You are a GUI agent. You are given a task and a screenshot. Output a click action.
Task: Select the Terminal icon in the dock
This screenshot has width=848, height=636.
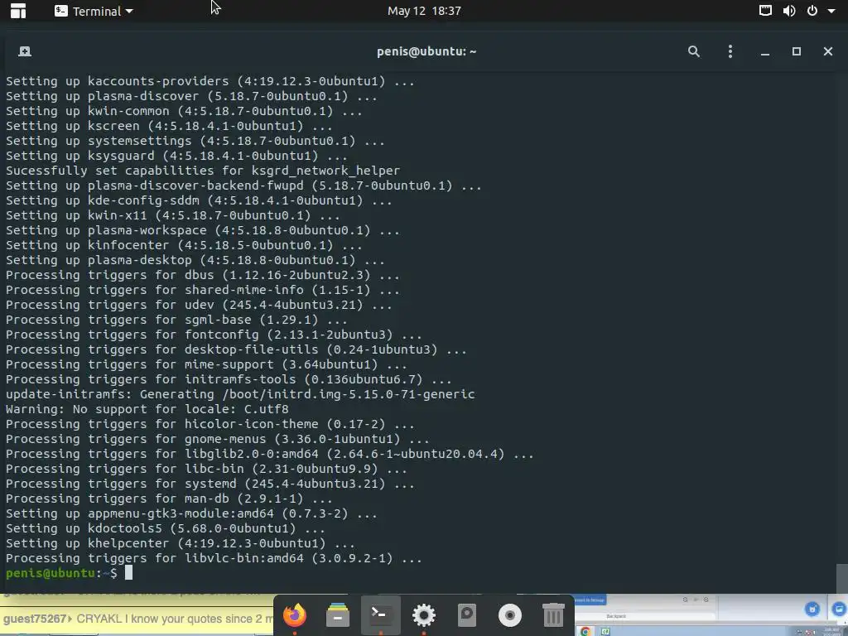[380, 615]
